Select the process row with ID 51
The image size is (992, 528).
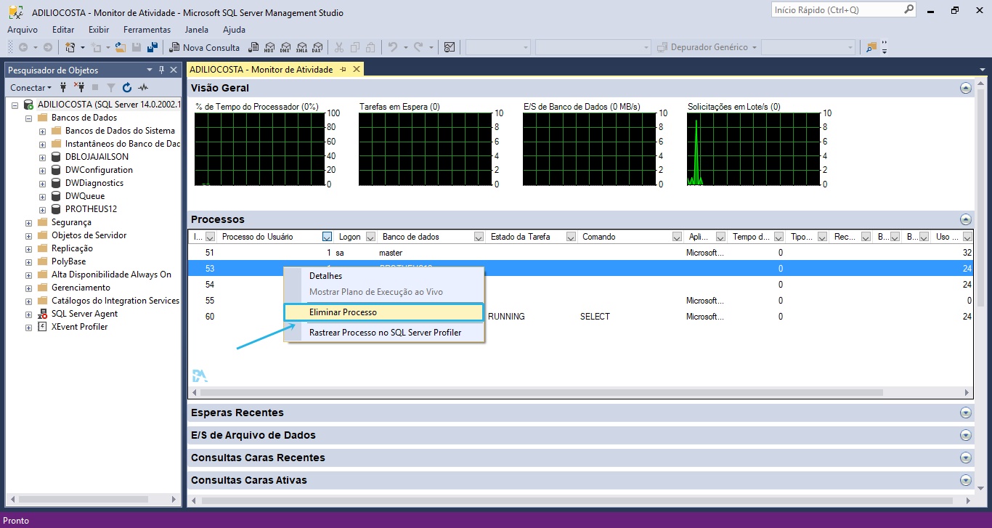point(580,253)
